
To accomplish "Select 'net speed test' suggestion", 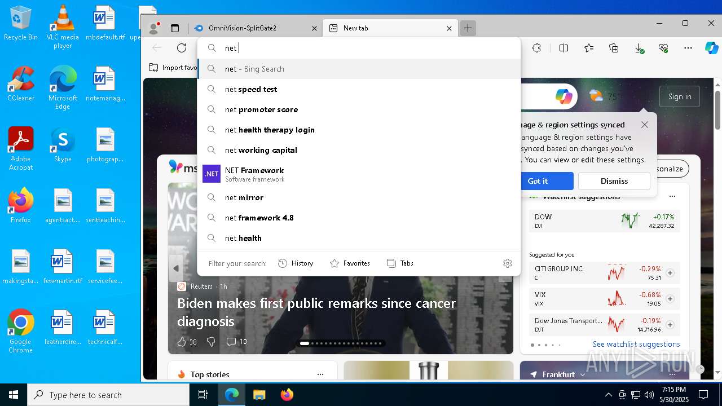I will (359, 89).
